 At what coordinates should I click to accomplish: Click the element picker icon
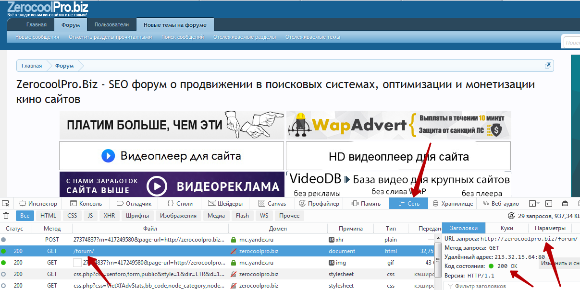coord(5,204)
